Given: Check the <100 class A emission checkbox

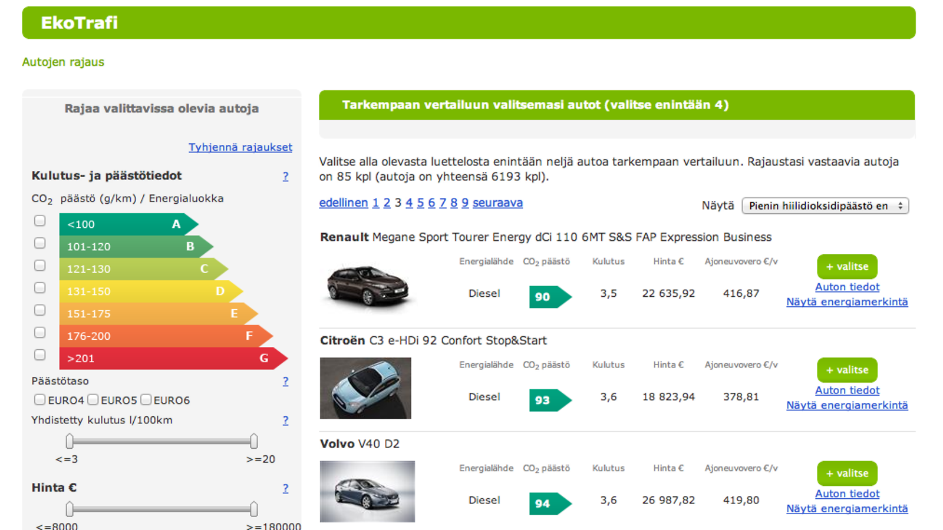Looking at the screenshot, I should pos(39,221).
